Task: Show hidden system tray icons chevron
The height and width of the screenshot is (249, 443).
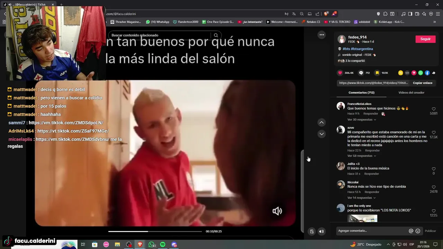Action: pyautogui.click(x=388, y=245)
